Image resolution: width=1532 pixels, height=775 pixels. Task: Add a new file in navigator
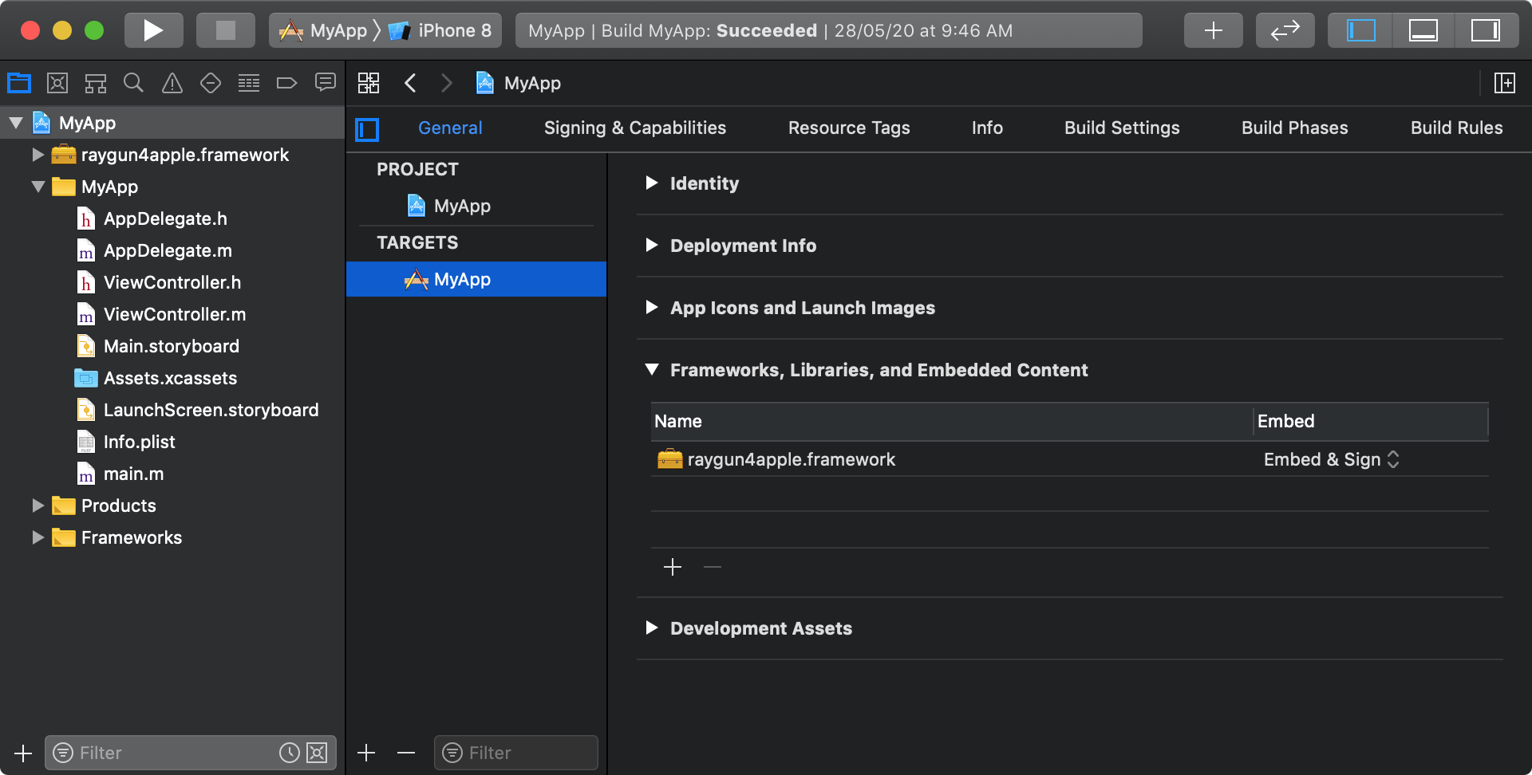pyautogui.click(x=23, y=753)
